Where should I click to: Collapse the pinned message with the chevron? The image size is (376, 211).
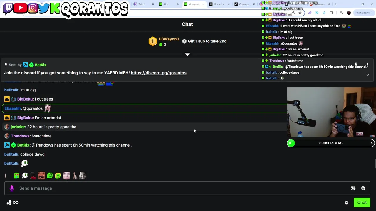coord(367,75)
